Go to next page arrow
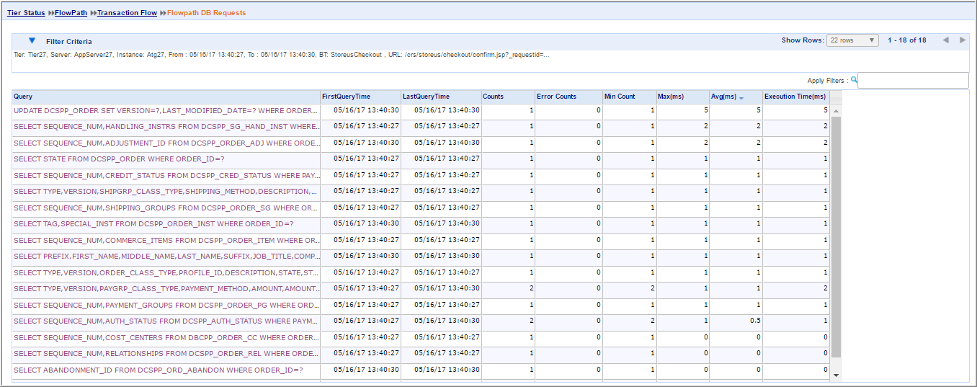Viewport: 977px width, 387px height. click(963, 40)
